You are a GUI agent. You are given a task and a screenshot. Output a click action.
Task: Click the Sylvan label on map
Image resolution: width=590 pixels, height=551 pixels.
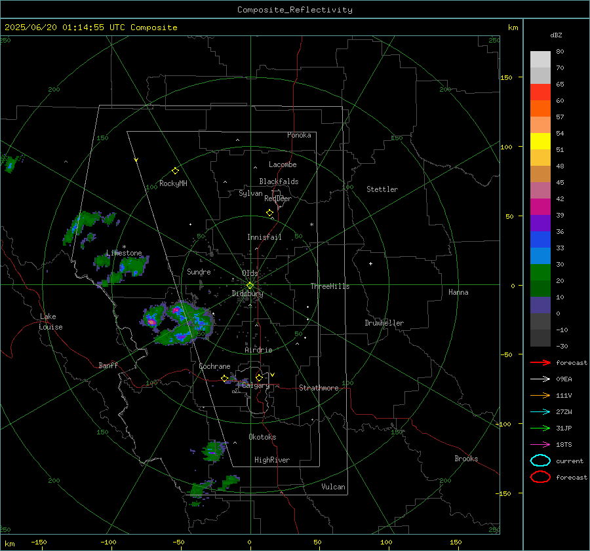click(x=250, y=193)
